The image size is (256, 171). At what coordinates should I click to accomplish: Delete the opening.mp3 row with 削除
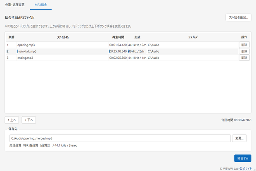(x=244, y=45)
